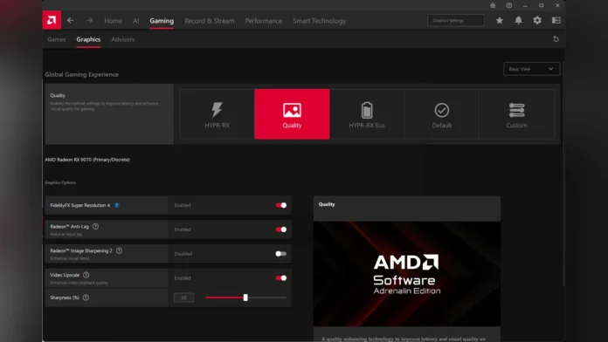Go forward with the right arrow
This screenshot has width=608, height=342.
[x=90, y=20]
